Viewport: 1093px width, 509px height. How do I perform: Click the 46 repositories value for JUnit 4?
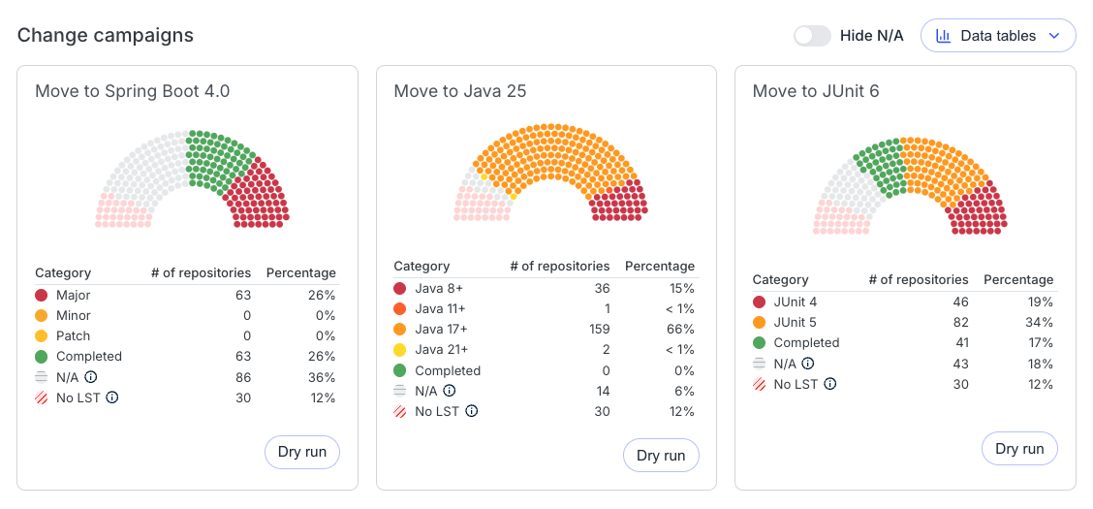click(x=960, y=302)
